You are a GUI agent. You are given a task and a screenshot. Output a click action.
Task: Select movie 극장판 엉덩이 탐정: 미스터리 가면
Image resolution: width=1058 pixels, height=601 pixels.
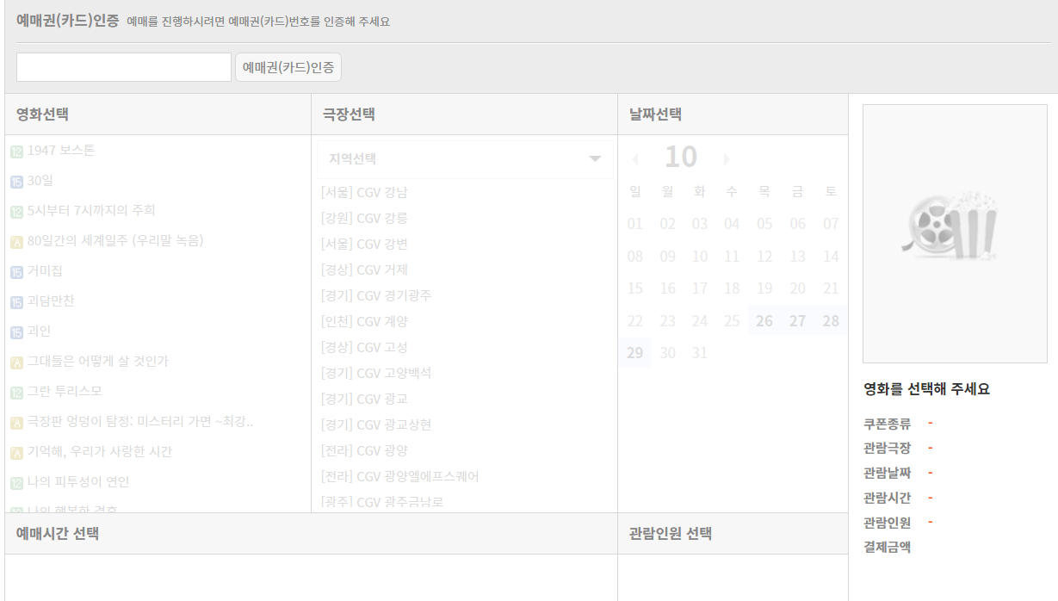click(x=140, y=422)
